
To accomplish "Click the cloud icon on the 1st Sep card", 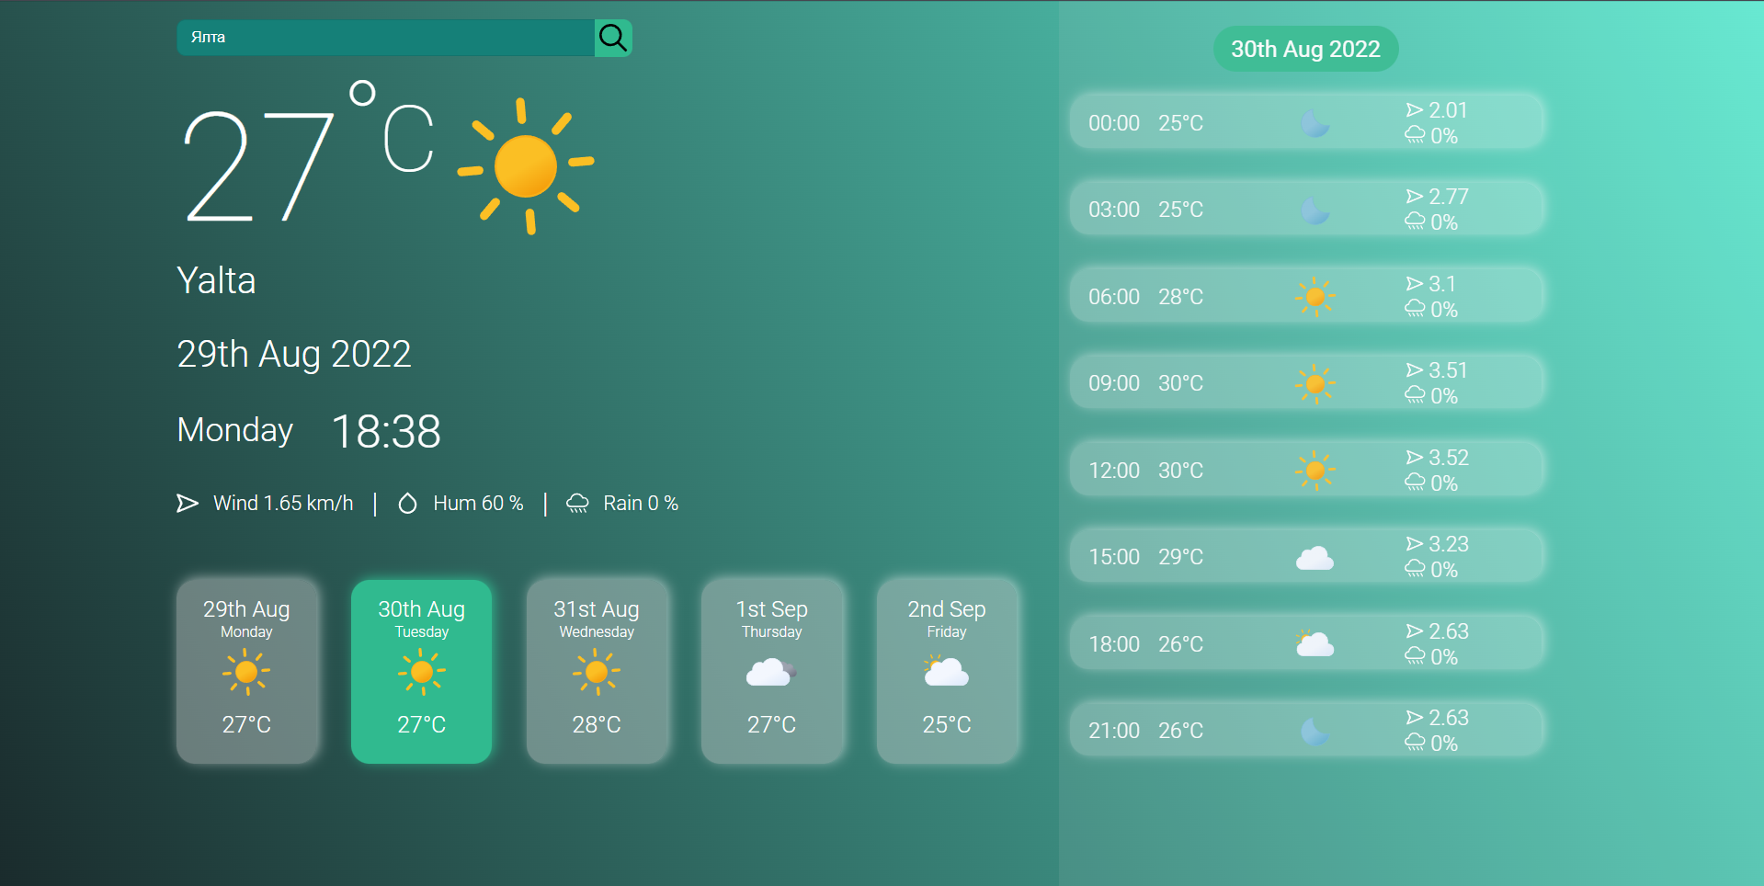I will (x=772, y=672).
